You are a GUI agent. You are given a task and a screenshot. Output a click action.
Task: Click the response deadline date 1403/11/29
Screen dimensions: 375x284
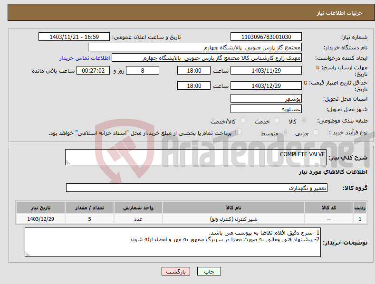[x=266, y=70]
